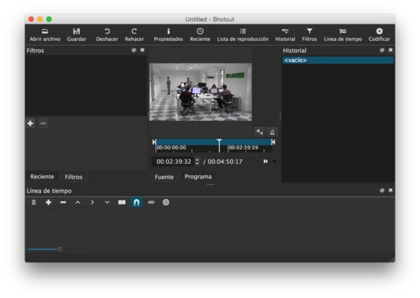The width and height of the screenshot is (420, 298).
Task: Step timecode with spinner arrows
Action: 197,162
